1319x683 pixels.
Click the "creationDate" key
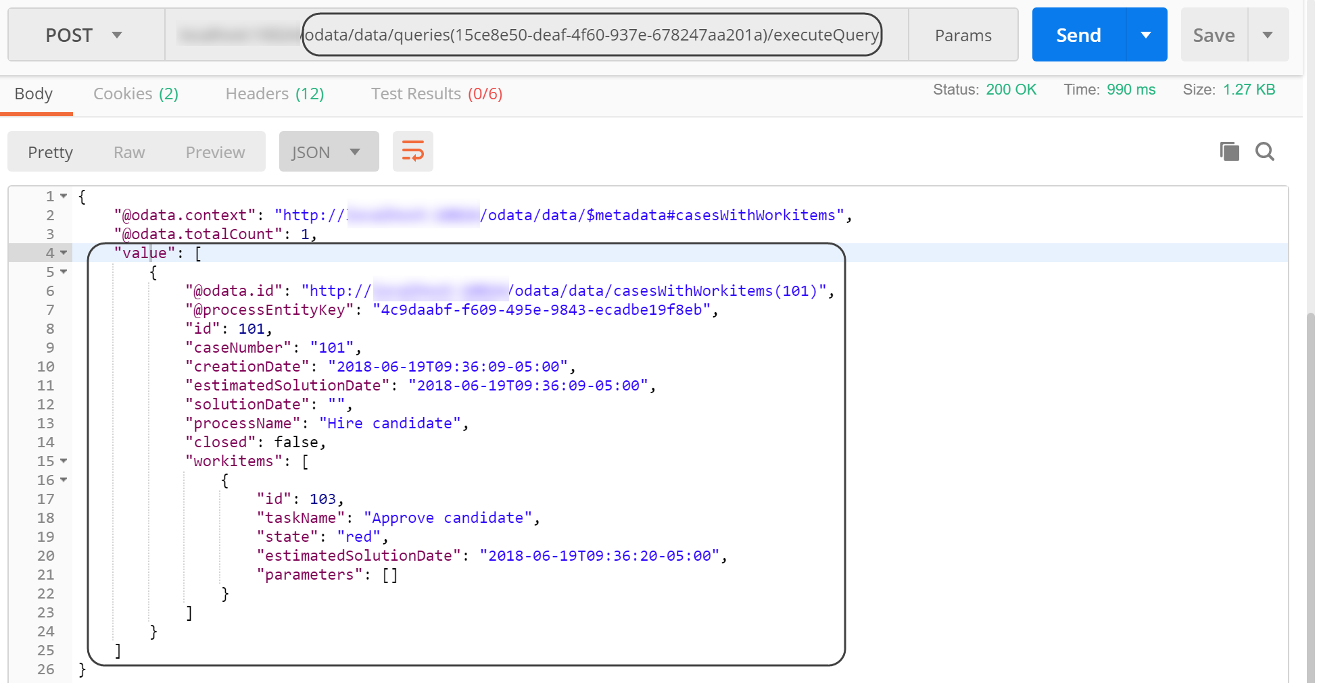point(247,366)
